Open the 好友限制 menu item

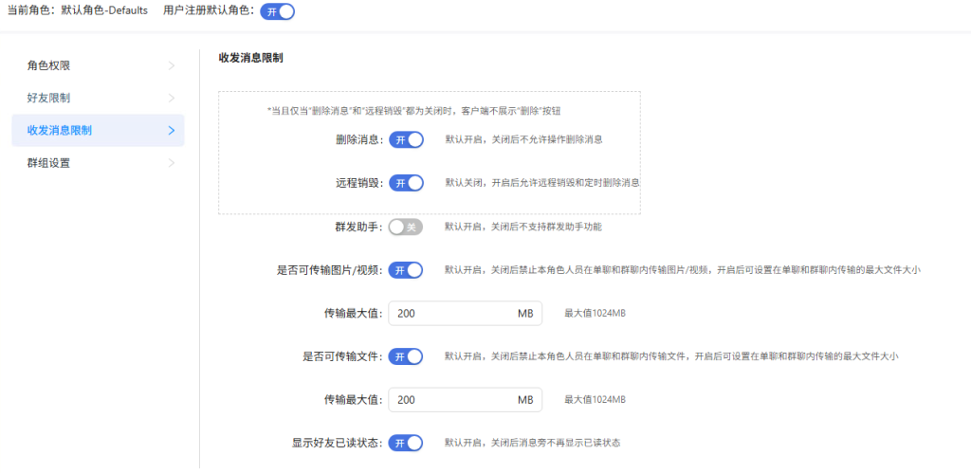point(98,98)
